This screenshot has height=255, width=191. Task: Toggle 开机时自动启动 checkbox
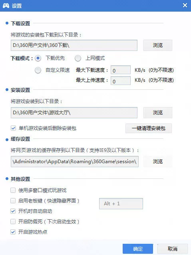click(13, 211)
